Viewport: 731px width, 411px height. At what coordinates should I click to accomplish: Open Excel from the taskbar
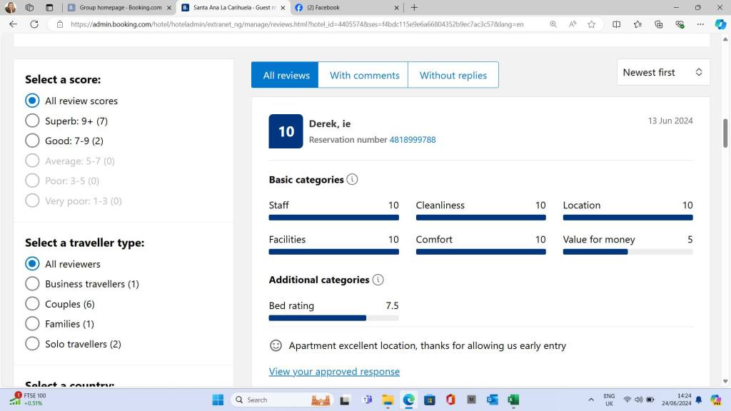tap(513, 400)
